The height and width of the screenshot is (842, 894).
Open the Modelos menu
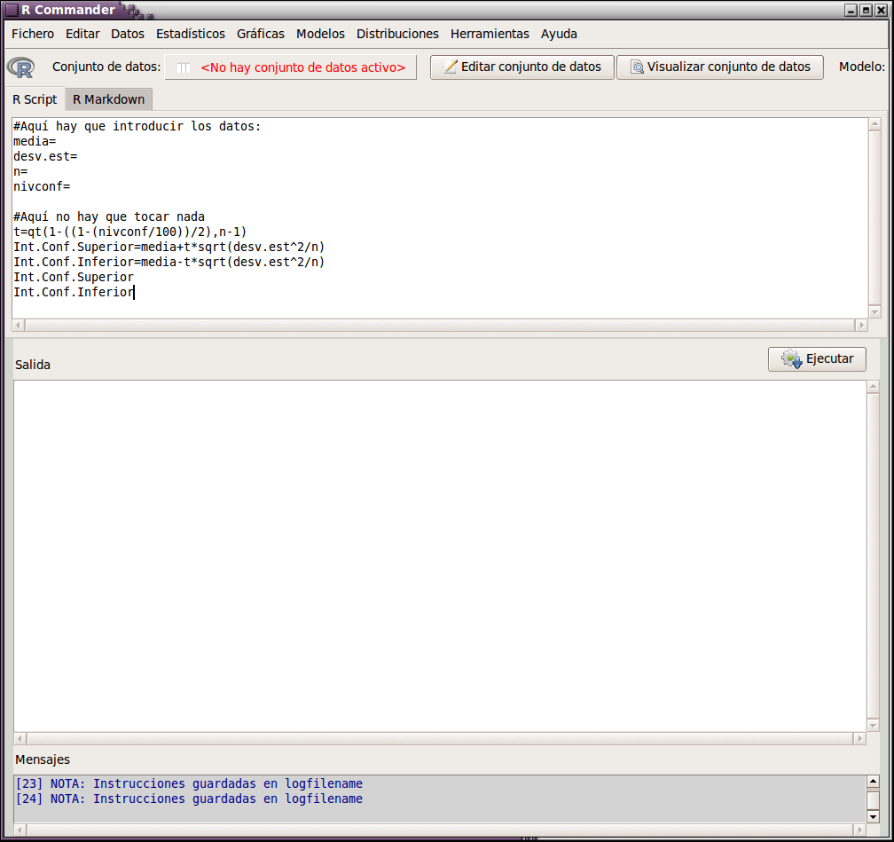tap(320, 34)
